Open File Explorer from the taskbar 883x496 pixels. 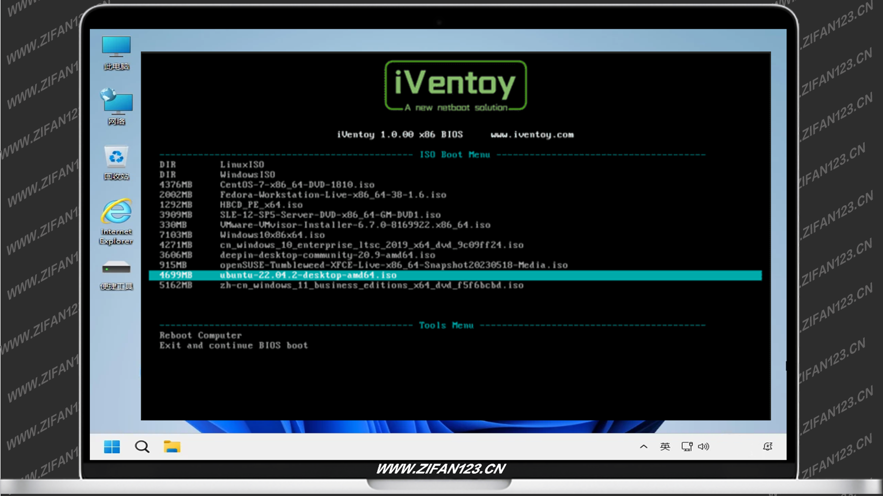tap(172, 447)
